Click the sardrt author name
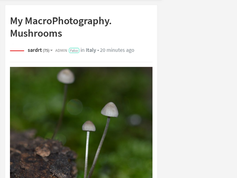This screenshot has width=237, height=178. point(35,50)
